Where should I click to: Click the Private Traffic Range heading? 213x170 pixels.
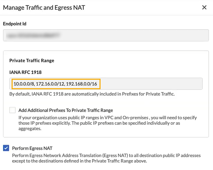tap(32, 61)
